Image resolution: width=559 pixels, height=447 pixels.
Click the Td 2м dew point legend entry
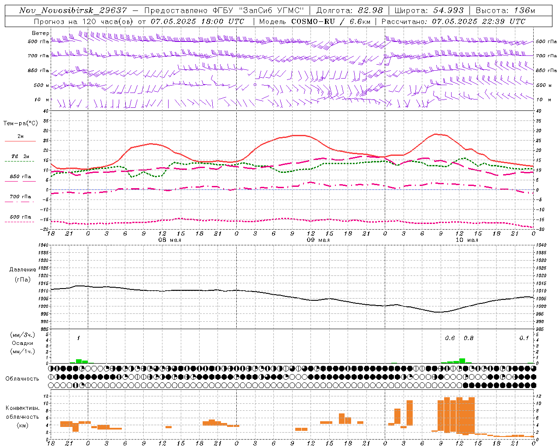(x=20, y=156)
